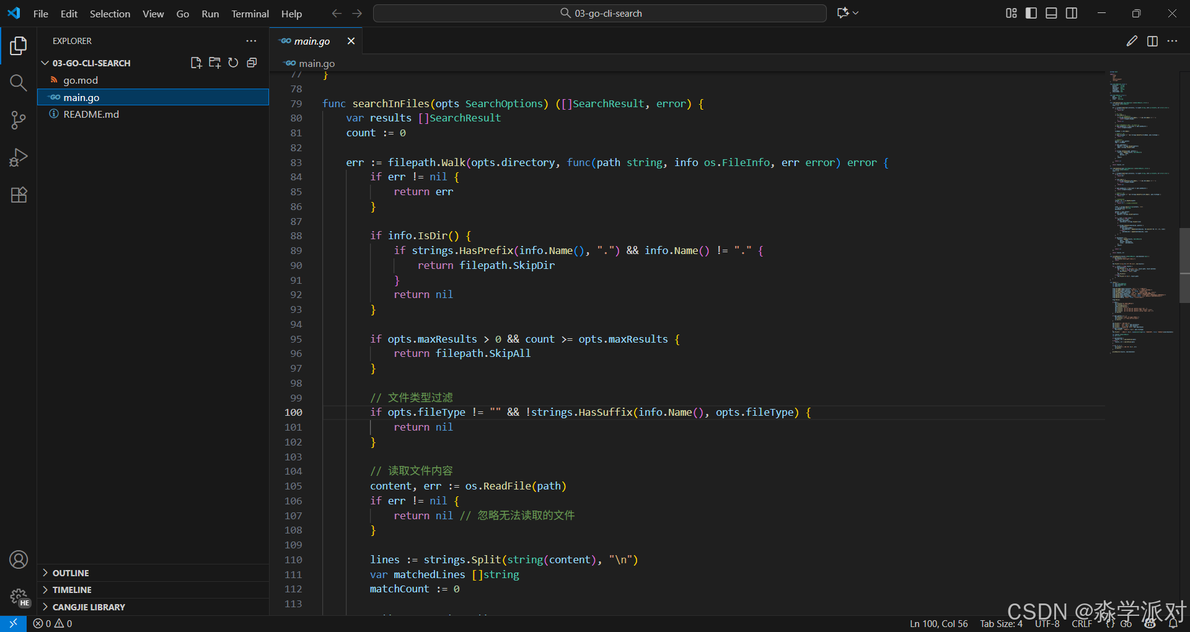Click matchCount variable on line 112
The image size is (1190, 632).
pyautogui.click(x=399, y=589)
